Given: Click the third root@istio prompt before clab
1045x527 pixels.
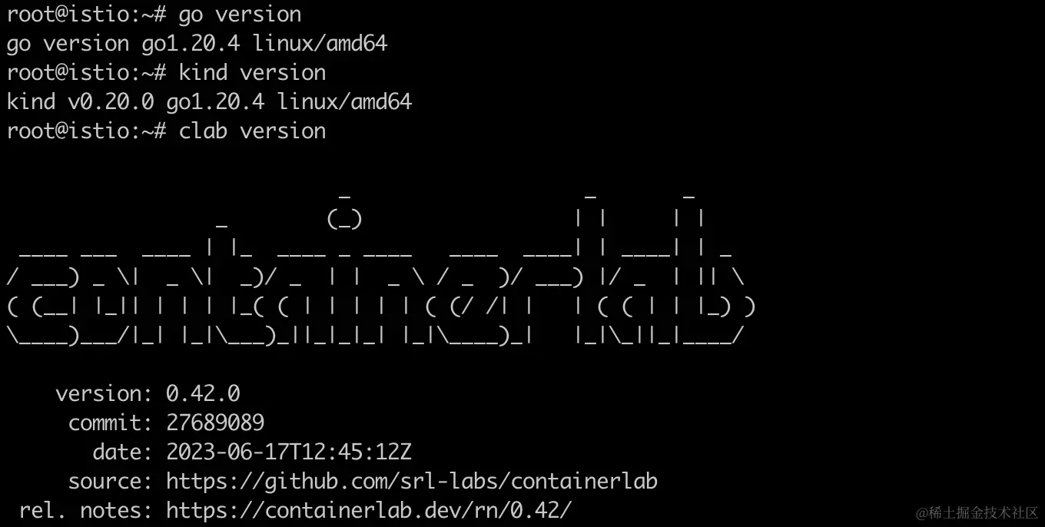Looking at the screenshot, I should click(86, 131).
